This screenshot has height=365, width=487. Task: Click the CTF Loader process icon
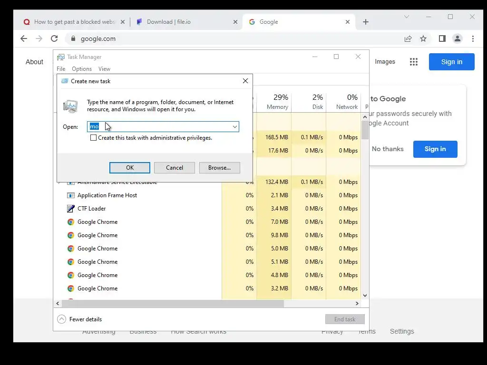(71, 209)
